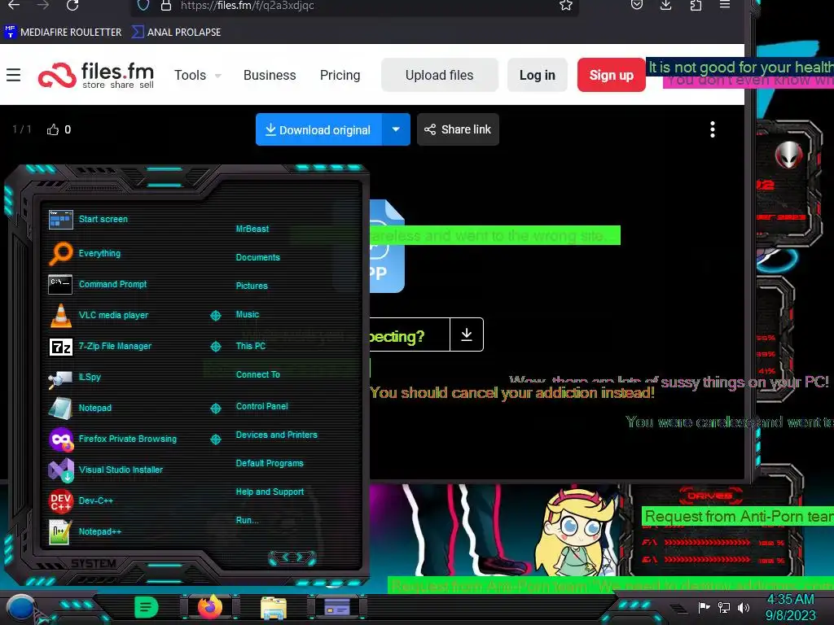Go back with the browser back arrow
Image resolution: width=834 pixels, height=625 pixels.
click(x=15, y=6)
